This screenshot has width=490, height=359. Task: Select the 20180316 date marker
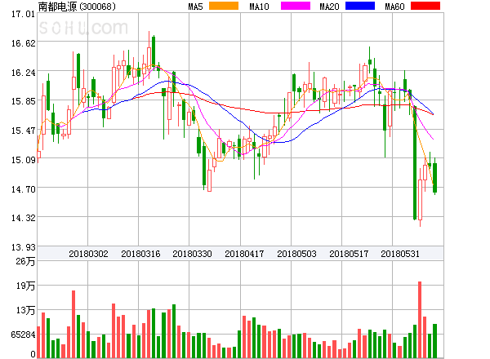tap(140, 254)
